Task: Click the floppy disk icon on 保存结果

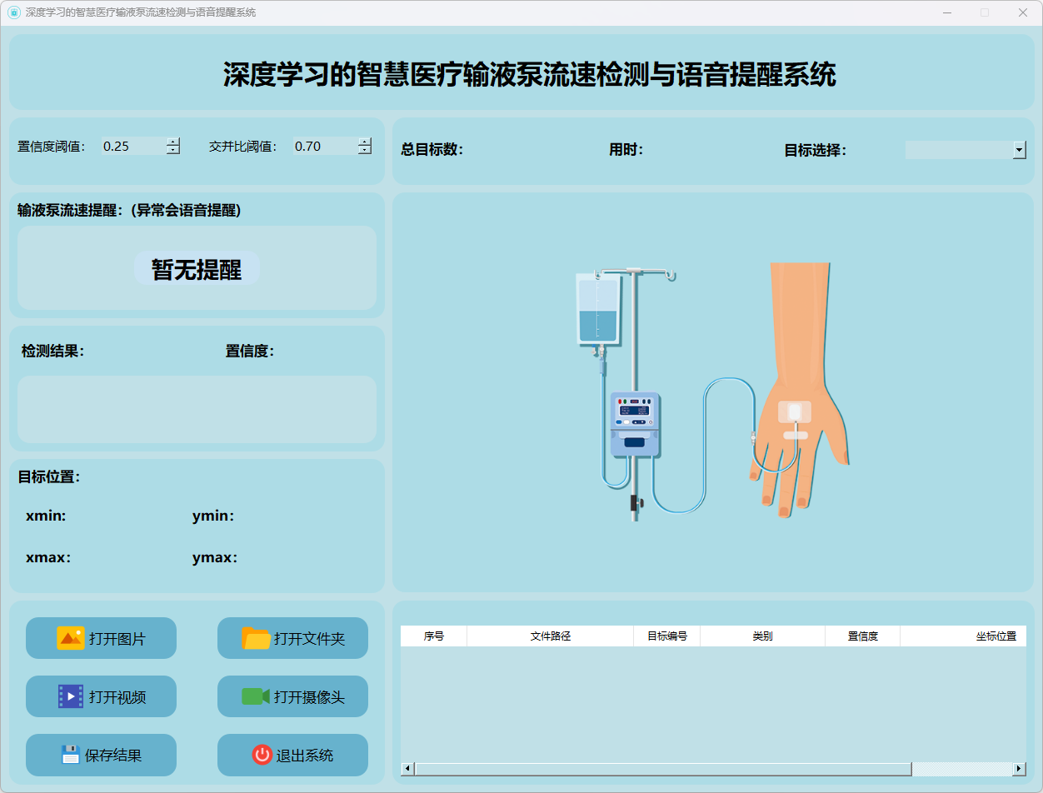Action: pyautogui.click(x=70, y=755)
